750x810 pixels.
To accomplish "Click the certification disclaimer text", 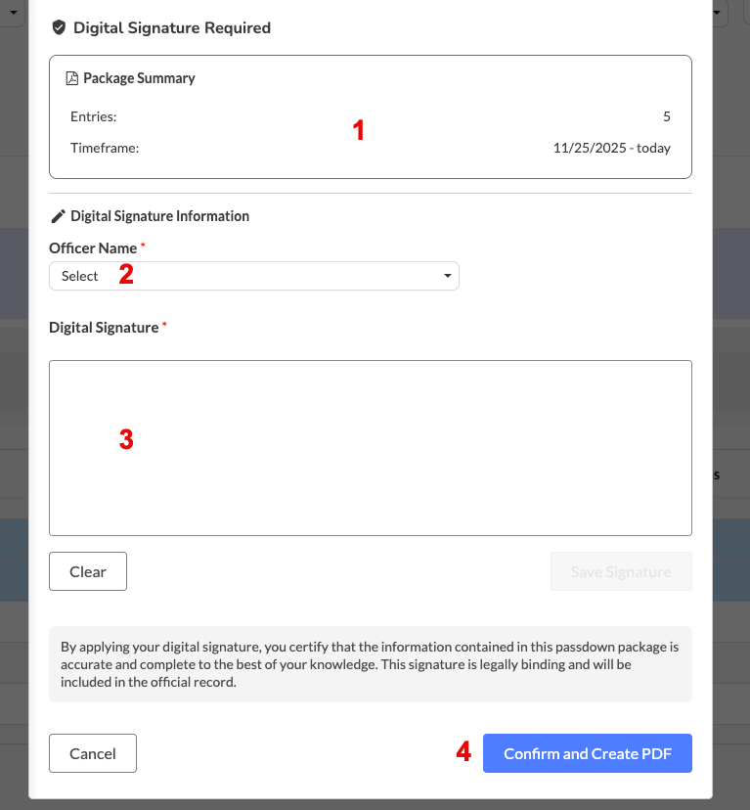I will tap(370, 663).
